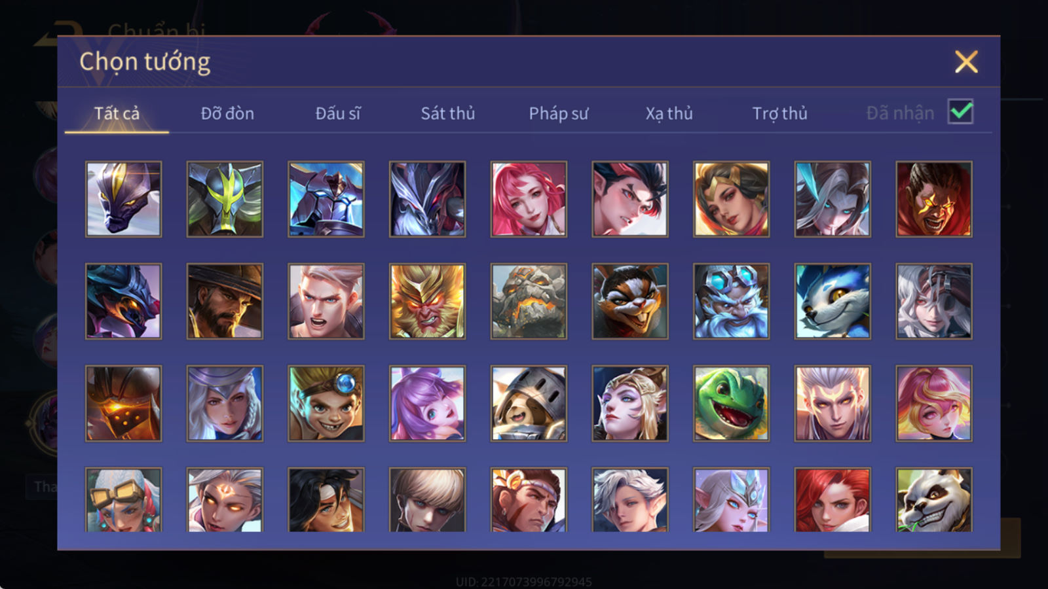Viewport: 1048px width, 589px height.
Task: Pick the green chameleon hero portrait
Action: click(x=731, y=403)
